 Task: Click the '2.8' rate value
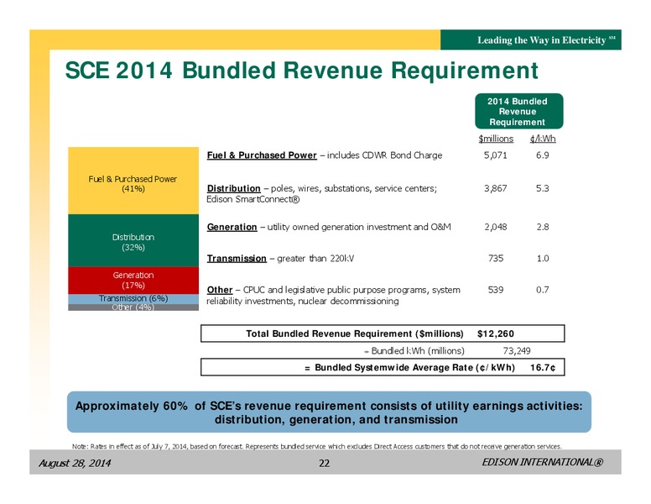pyautogui.click(x=542, y=227)
